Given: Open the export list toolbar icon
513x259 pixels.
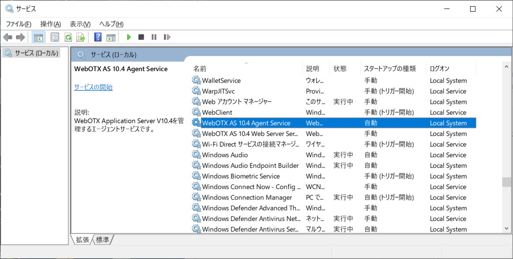Looking at the screenshot, I should point(81,37).
